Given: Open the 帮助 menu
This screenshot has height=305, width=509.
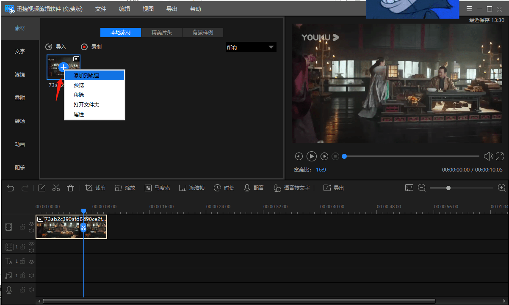Looking at the screenshot, I should coord(196,9).
